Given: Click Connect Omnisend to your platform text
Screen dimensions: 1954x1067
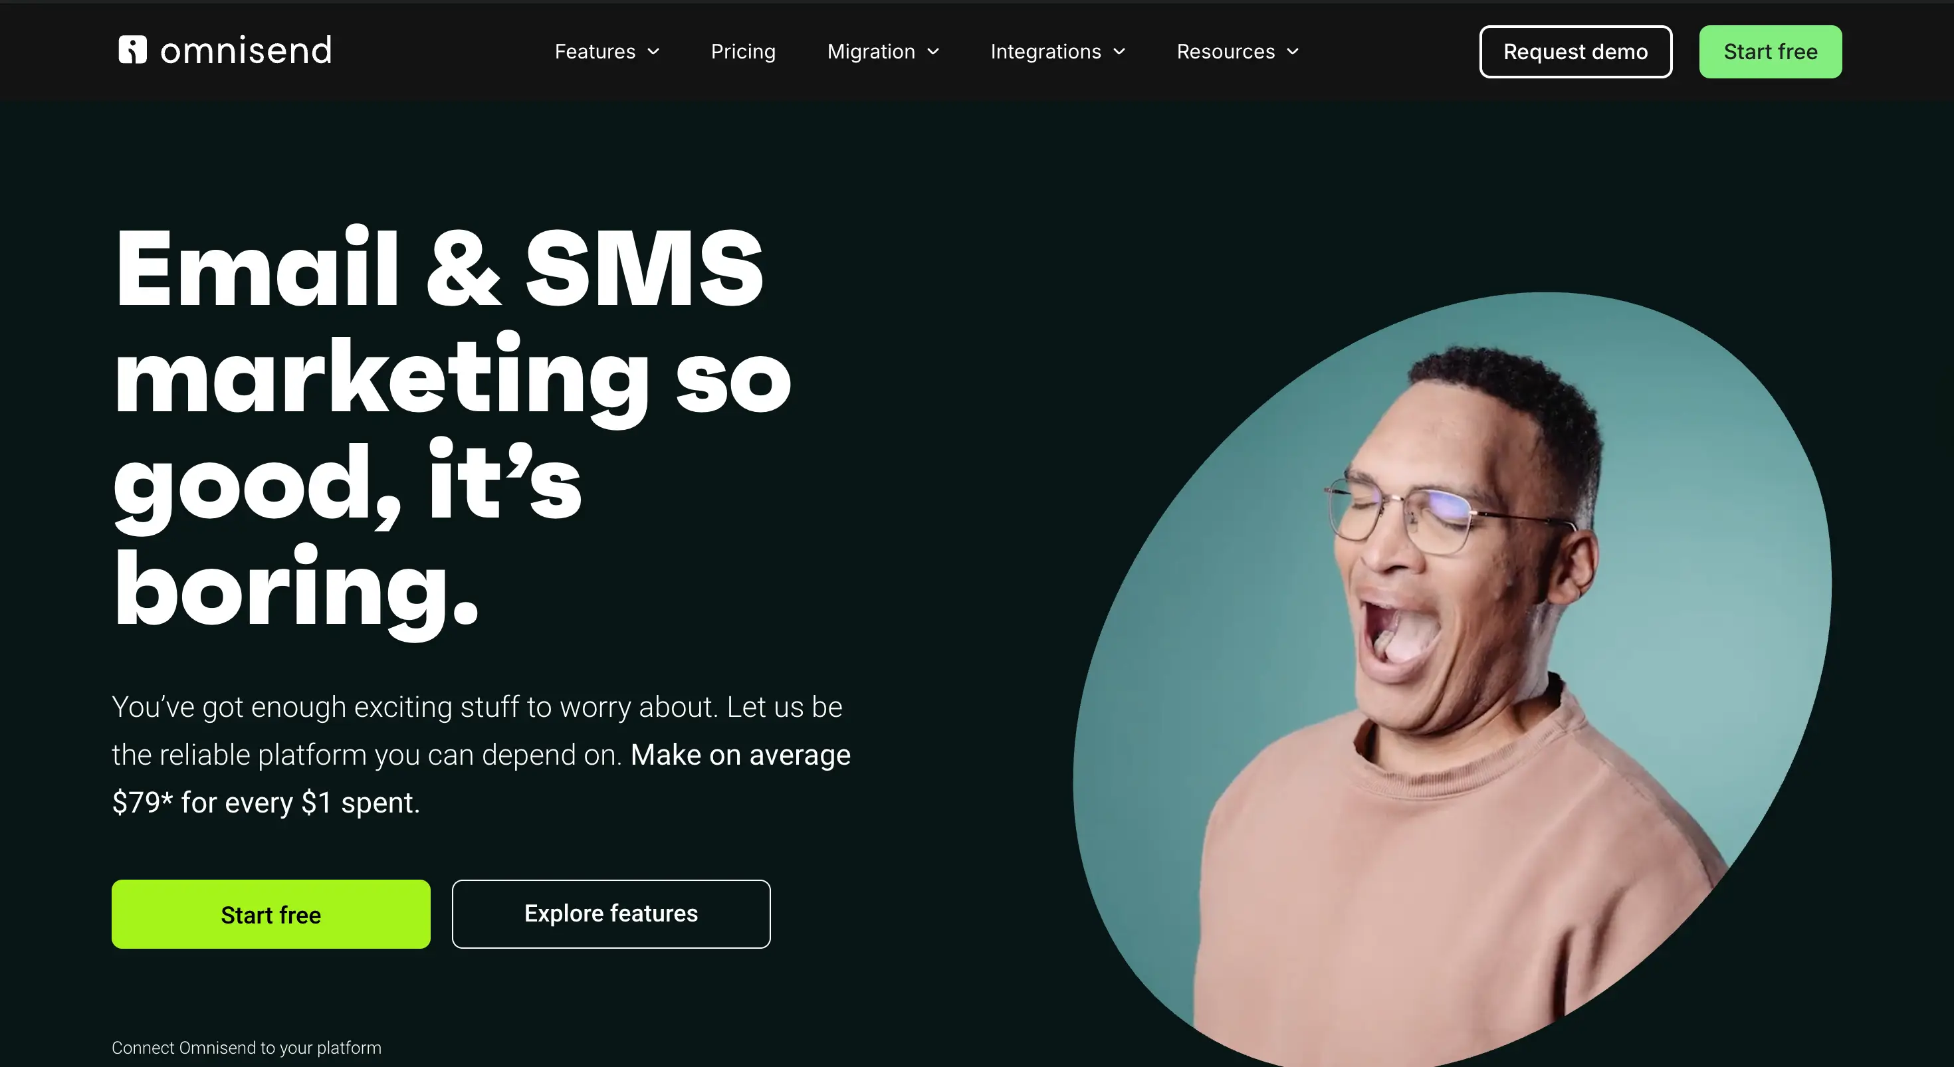Looking at the screenshot, I should click(247, 1047).
